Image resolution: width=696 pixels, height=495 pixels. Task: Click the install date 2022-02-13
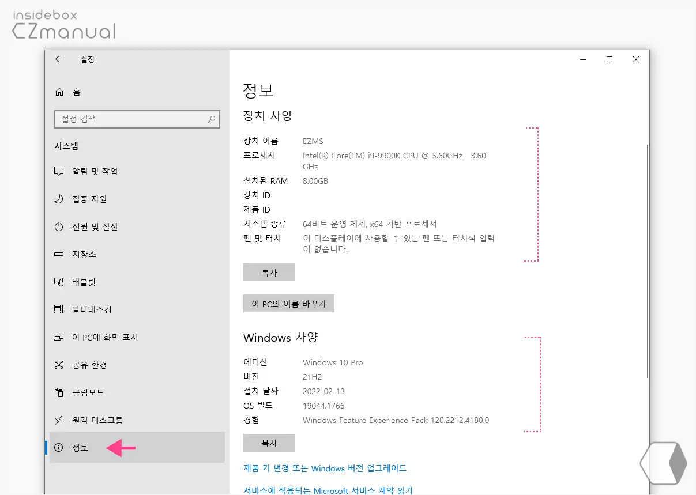point(323,391)
